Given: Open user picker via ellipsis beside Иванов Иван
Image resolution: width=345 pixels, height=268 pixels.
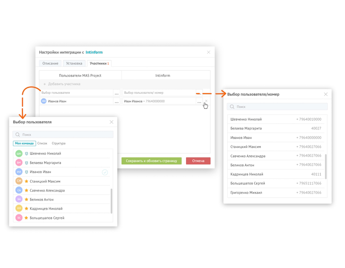Looking at the screenshot, I should [117, 102].
